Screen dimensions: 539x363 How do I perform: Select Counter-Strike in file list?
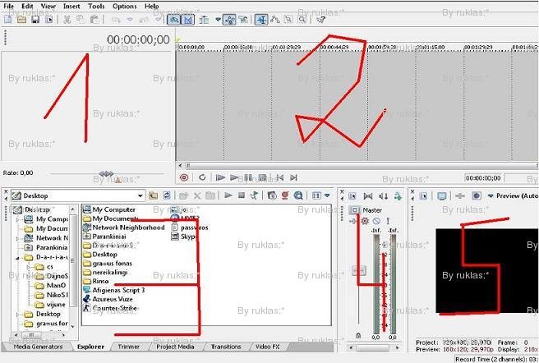(114, 308)
